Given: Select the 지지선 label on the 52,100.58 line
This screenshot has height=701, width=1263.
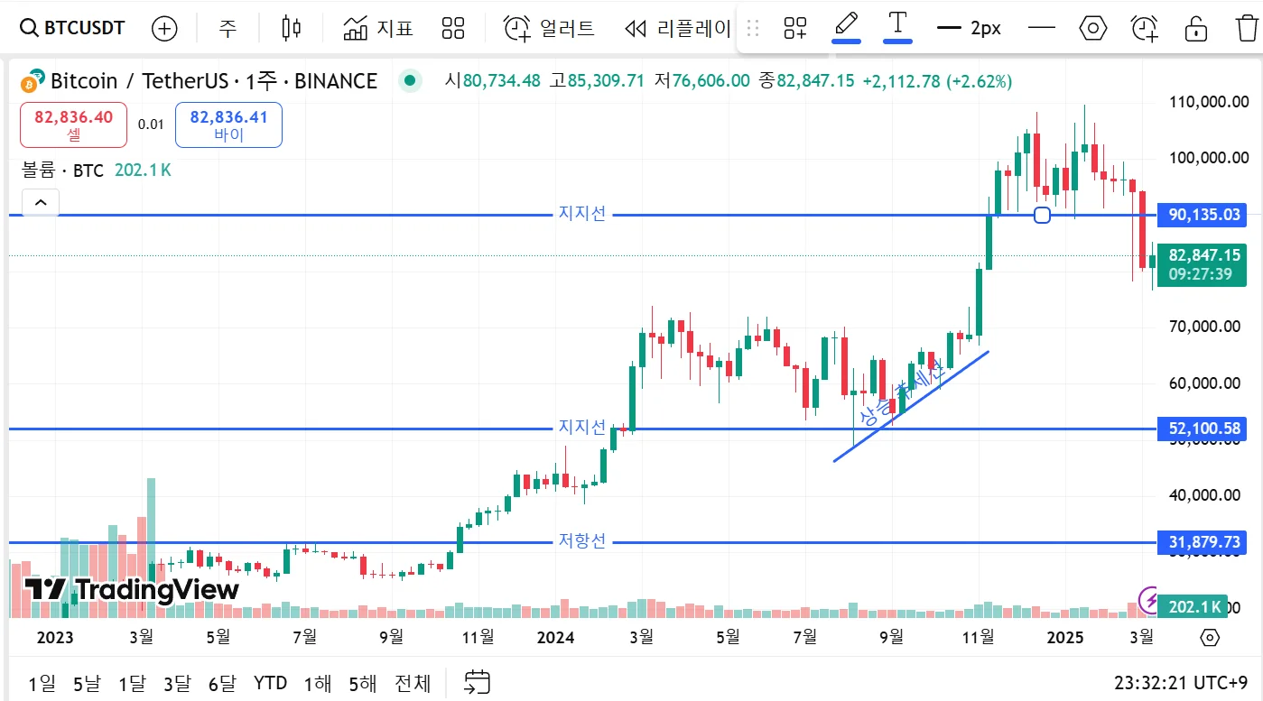Looking at the screenshot, I should (x=582, y=428).
